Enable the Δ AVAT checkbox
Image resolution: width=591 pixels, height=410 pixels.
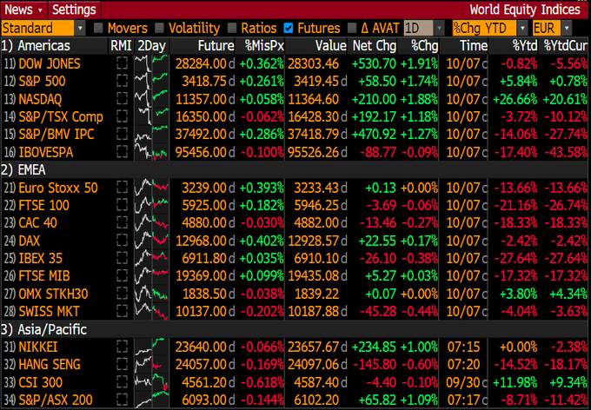tap(352, 29)
